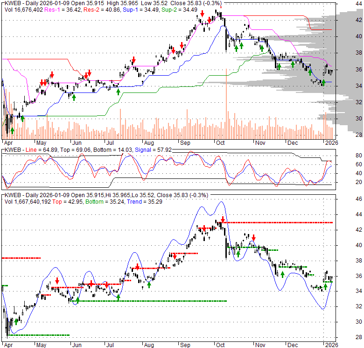Image resolution: width=364 pixels, height=348 pixels.
Task: Click the '20' level on the oscillator axis
Action: click(359, 182)
